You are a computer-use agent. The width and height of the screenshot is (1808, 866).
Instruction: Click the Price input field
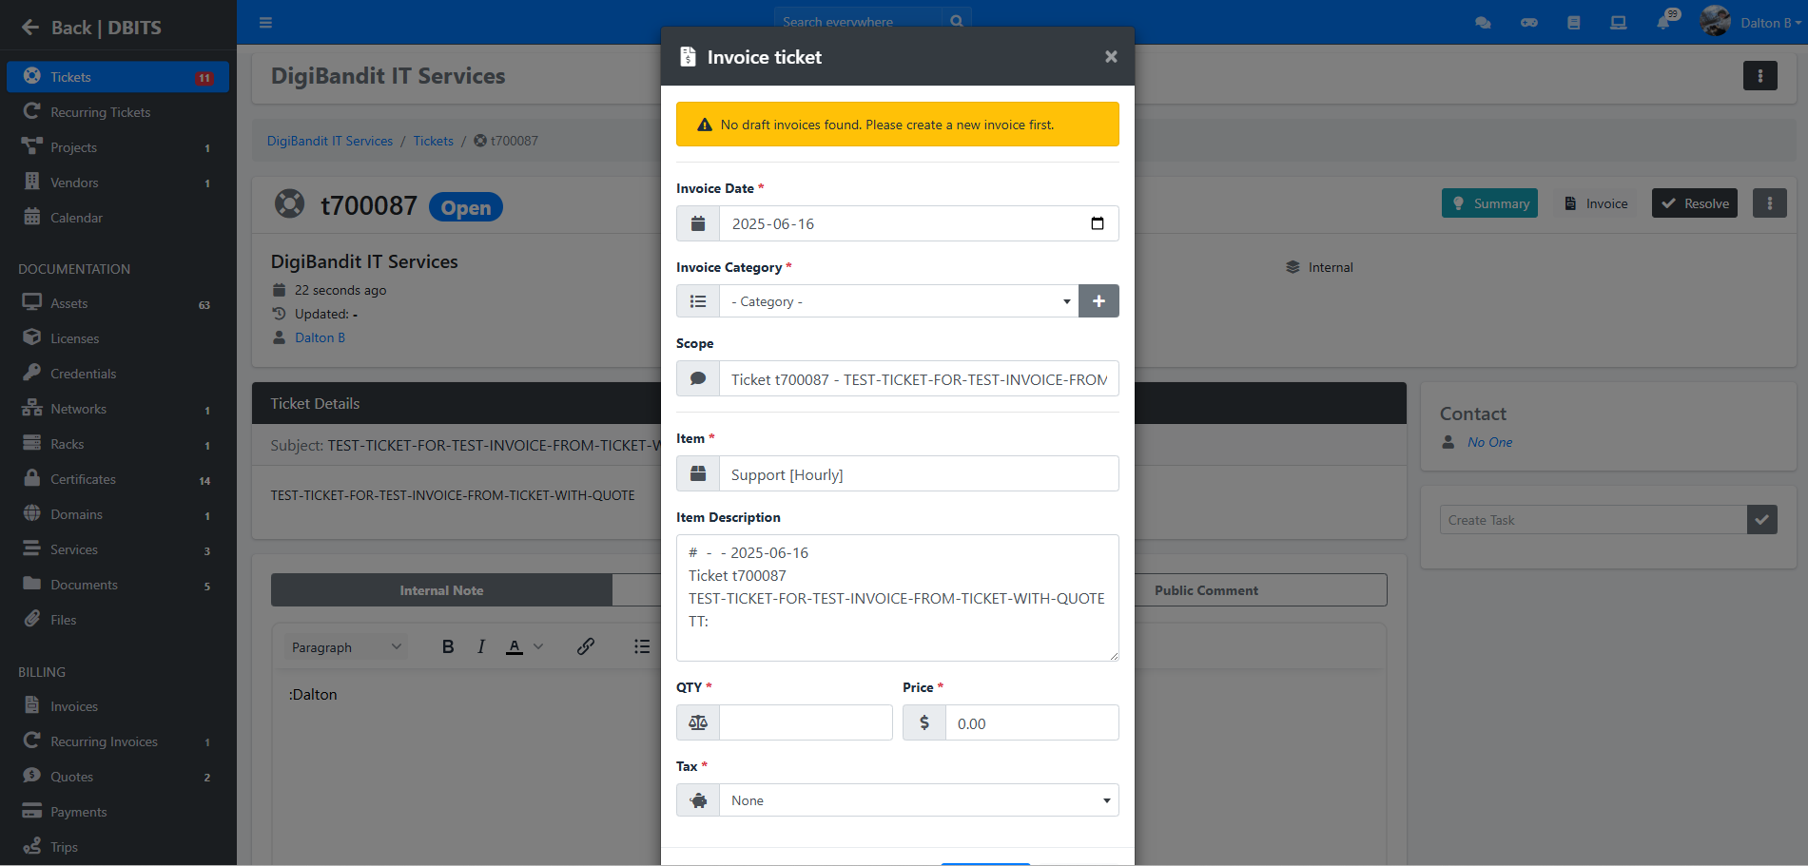coord(1032,723)
